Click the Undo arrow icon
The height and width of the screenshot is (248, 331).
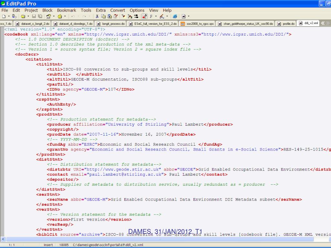tap(73, 16)
